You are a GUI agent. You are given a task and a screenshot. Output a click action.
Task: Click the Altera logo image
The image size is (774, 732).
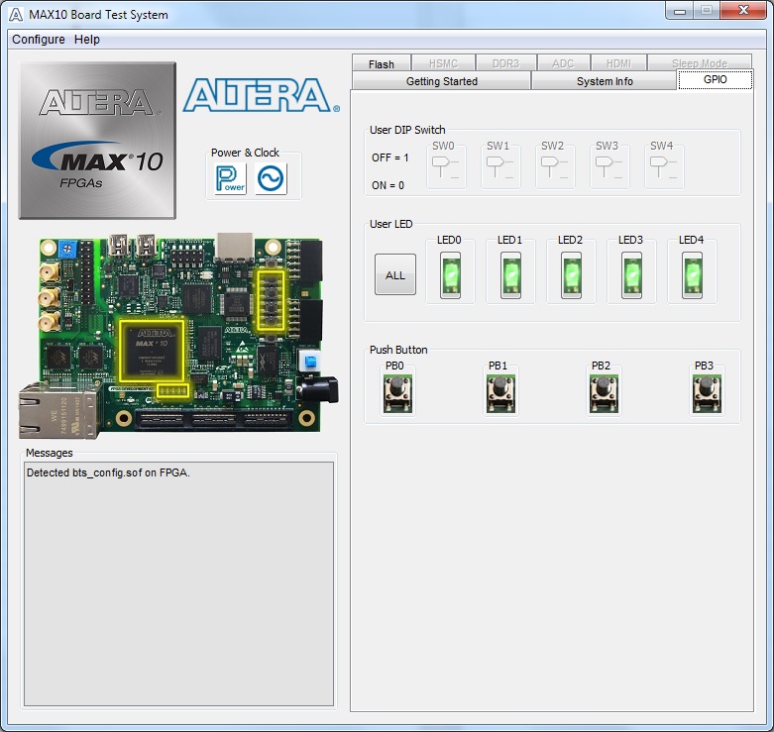pos(261,96)
